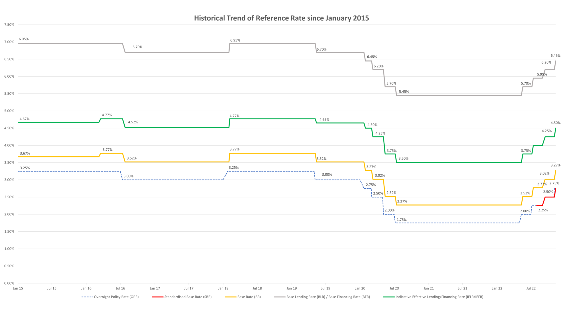
Task: Click the 7.50% y-axis label
Action: pos(9,25)
